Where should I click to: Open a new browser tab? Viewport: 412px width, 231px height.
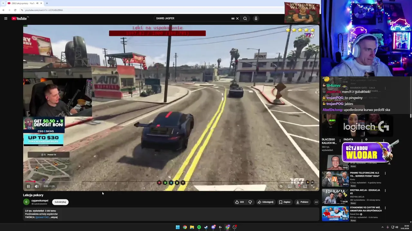(x=47, y=3)
